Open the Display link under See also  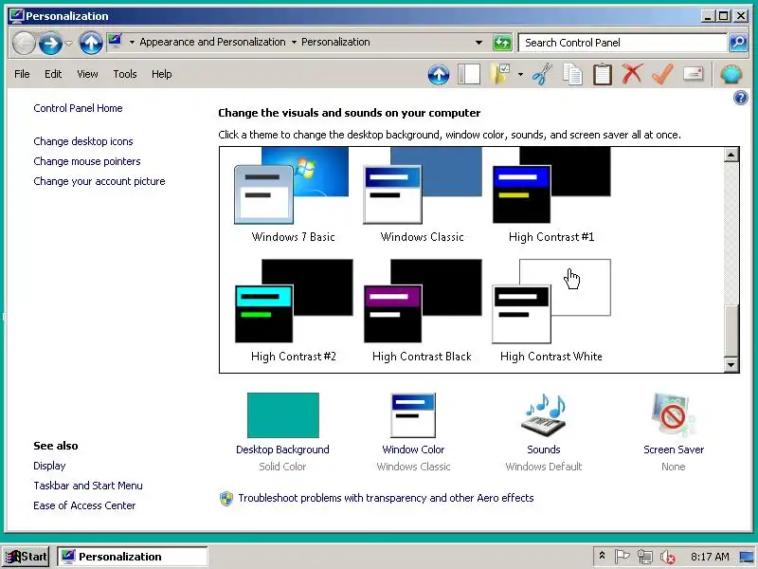pyautogui.click(x=49, y=466)
